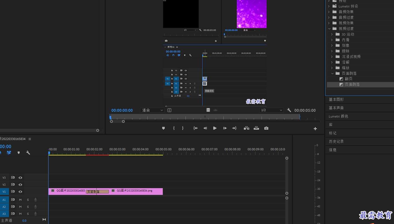The height and width of the screenshot is (224, 394).
Task: Select the 翻页 transition effect
Action: pos(349,79)
